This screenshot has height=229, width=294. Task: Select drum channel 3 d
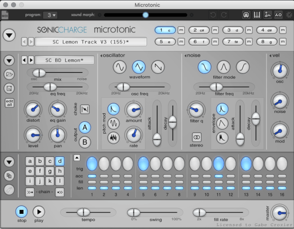coord(233,30)
